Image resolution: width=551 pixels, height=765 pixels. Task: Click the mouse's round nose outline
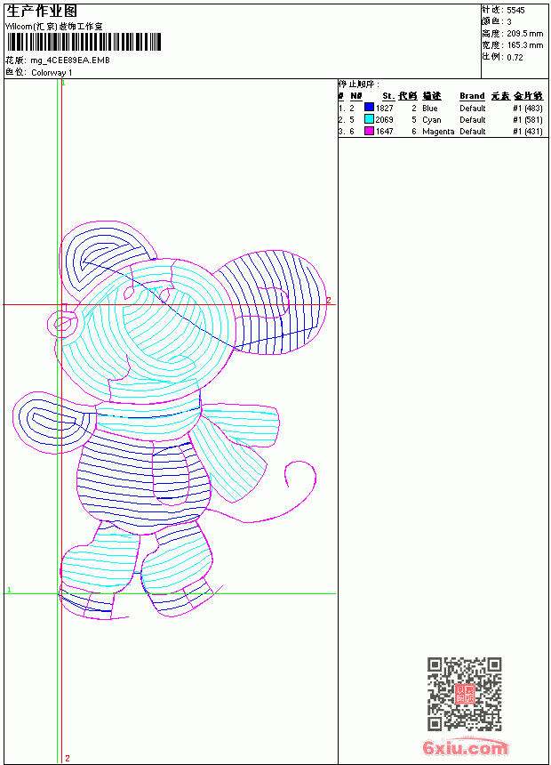coord(62,324)
